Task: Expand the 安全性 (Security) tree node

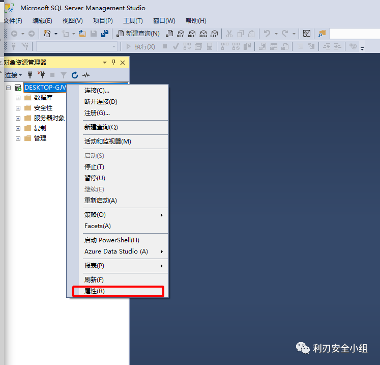Action: pyautogui.click(x=18, y=108)
